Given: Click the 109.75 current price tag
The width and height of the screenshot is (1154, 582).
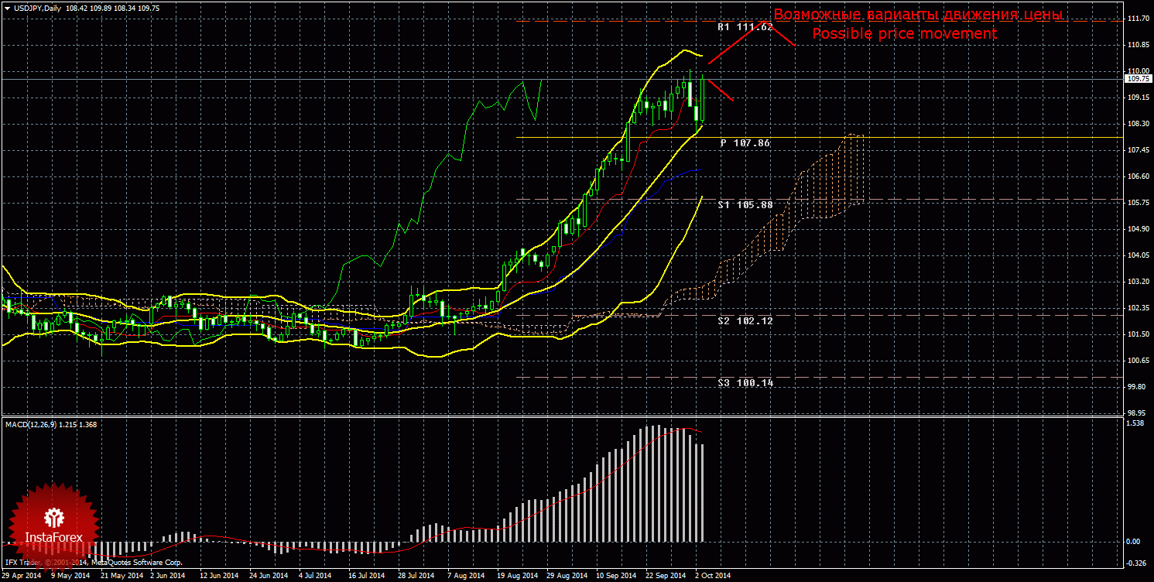Looking at the screenshot, I should 1137,79.
